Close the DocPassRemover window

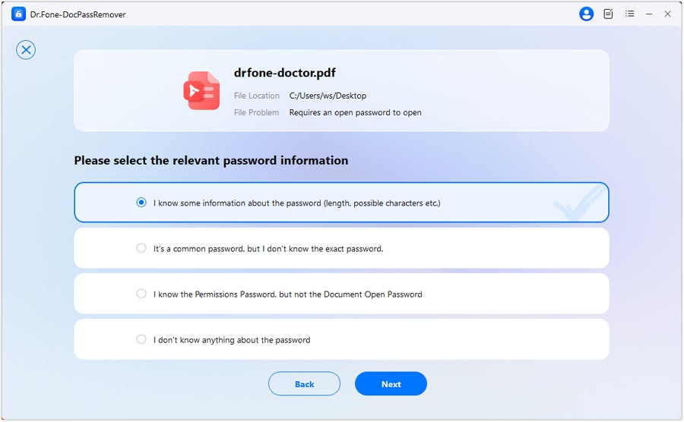pyautogui.click(x=668, y=14)
